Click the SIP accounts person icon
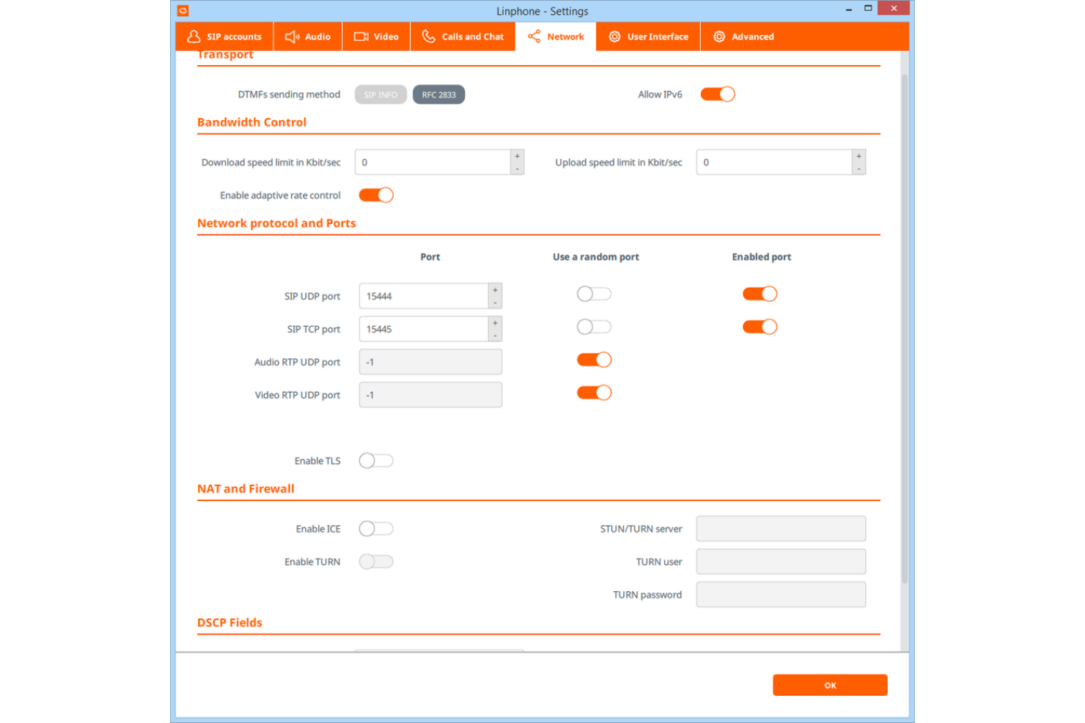The height and width of the screenshot is (723, 1085). point(194,37)
